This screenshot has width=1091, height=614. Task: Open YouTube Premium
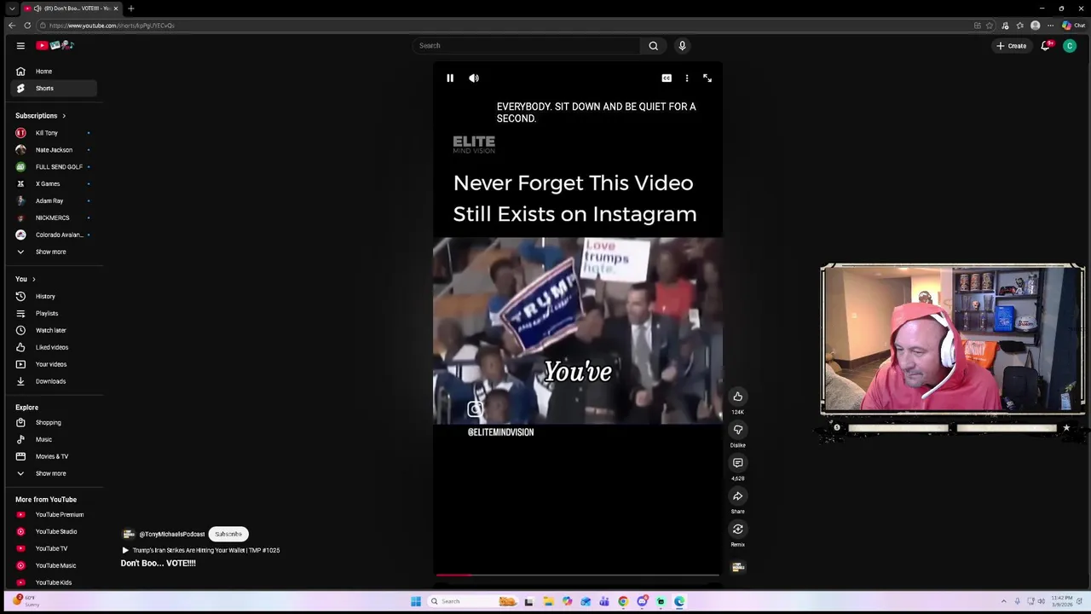click(x=55, y=515)
